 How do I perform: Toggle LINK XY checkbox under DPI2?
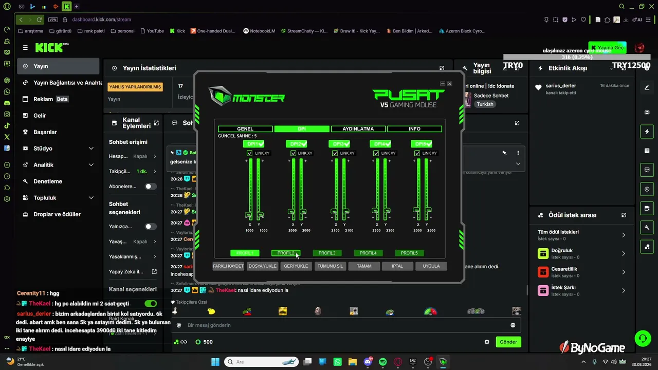coord(293,153)
